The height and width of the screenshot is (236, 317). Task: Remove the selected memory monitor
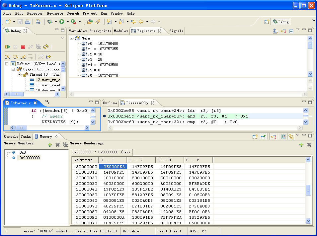[57, 145]
